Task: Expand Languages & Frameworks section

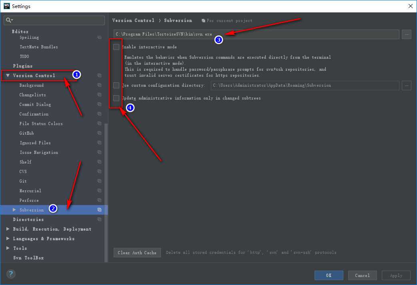Action: pos(8,238)
